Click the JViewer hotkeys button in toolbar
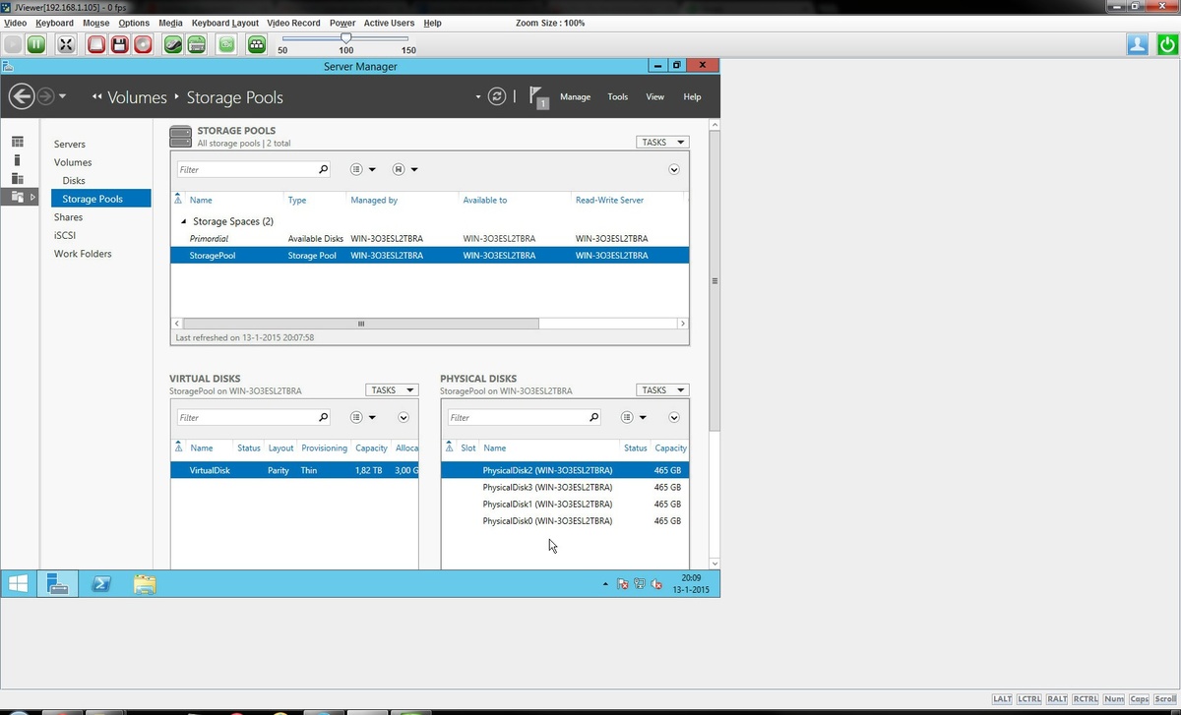The image size is (1181, 715). (x=257, y=44)
